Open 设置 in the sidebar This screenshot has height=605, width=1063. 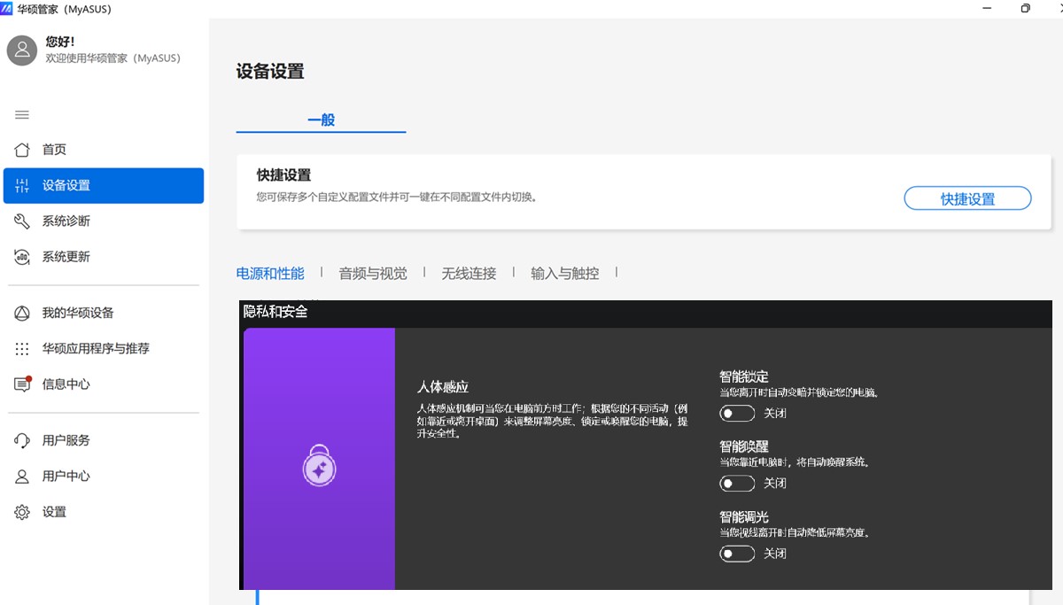click(x=104, y=512)
